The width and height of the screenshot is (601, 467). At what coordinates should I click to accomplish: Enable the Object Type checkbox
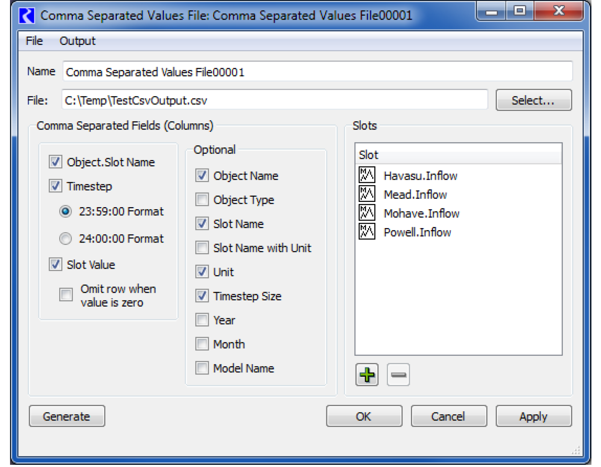(202, 200)
